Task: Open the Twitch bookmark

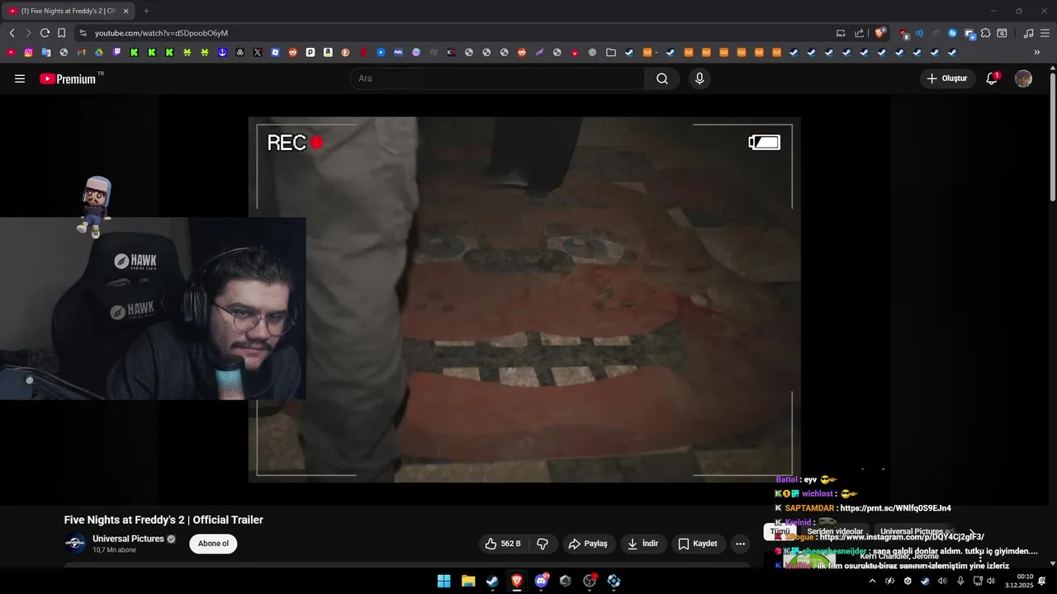Action: pyautogui.click(x=116, y=52)
